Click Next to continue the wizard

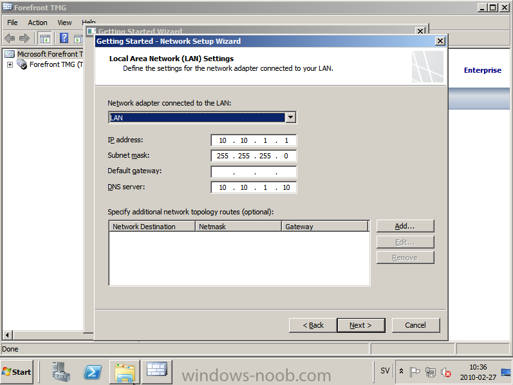360,325
